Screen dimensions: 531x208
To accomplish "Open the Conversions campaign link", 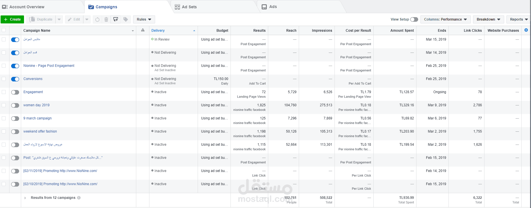I will [33, 79].
